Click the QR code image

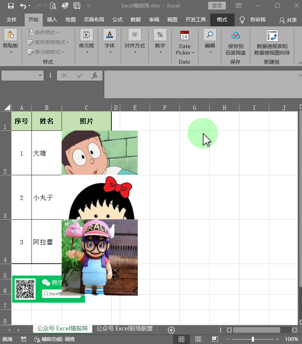pos(25,289)
